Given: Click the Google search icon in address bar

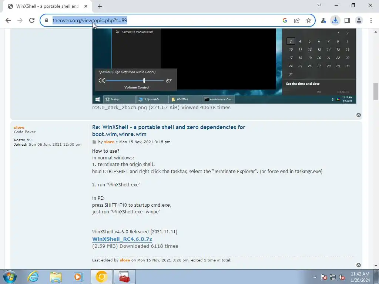Looking at the screenshot, I should 285,21.
